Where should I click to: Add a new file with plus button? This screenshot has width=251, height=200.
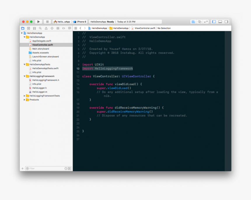(22, 168)
